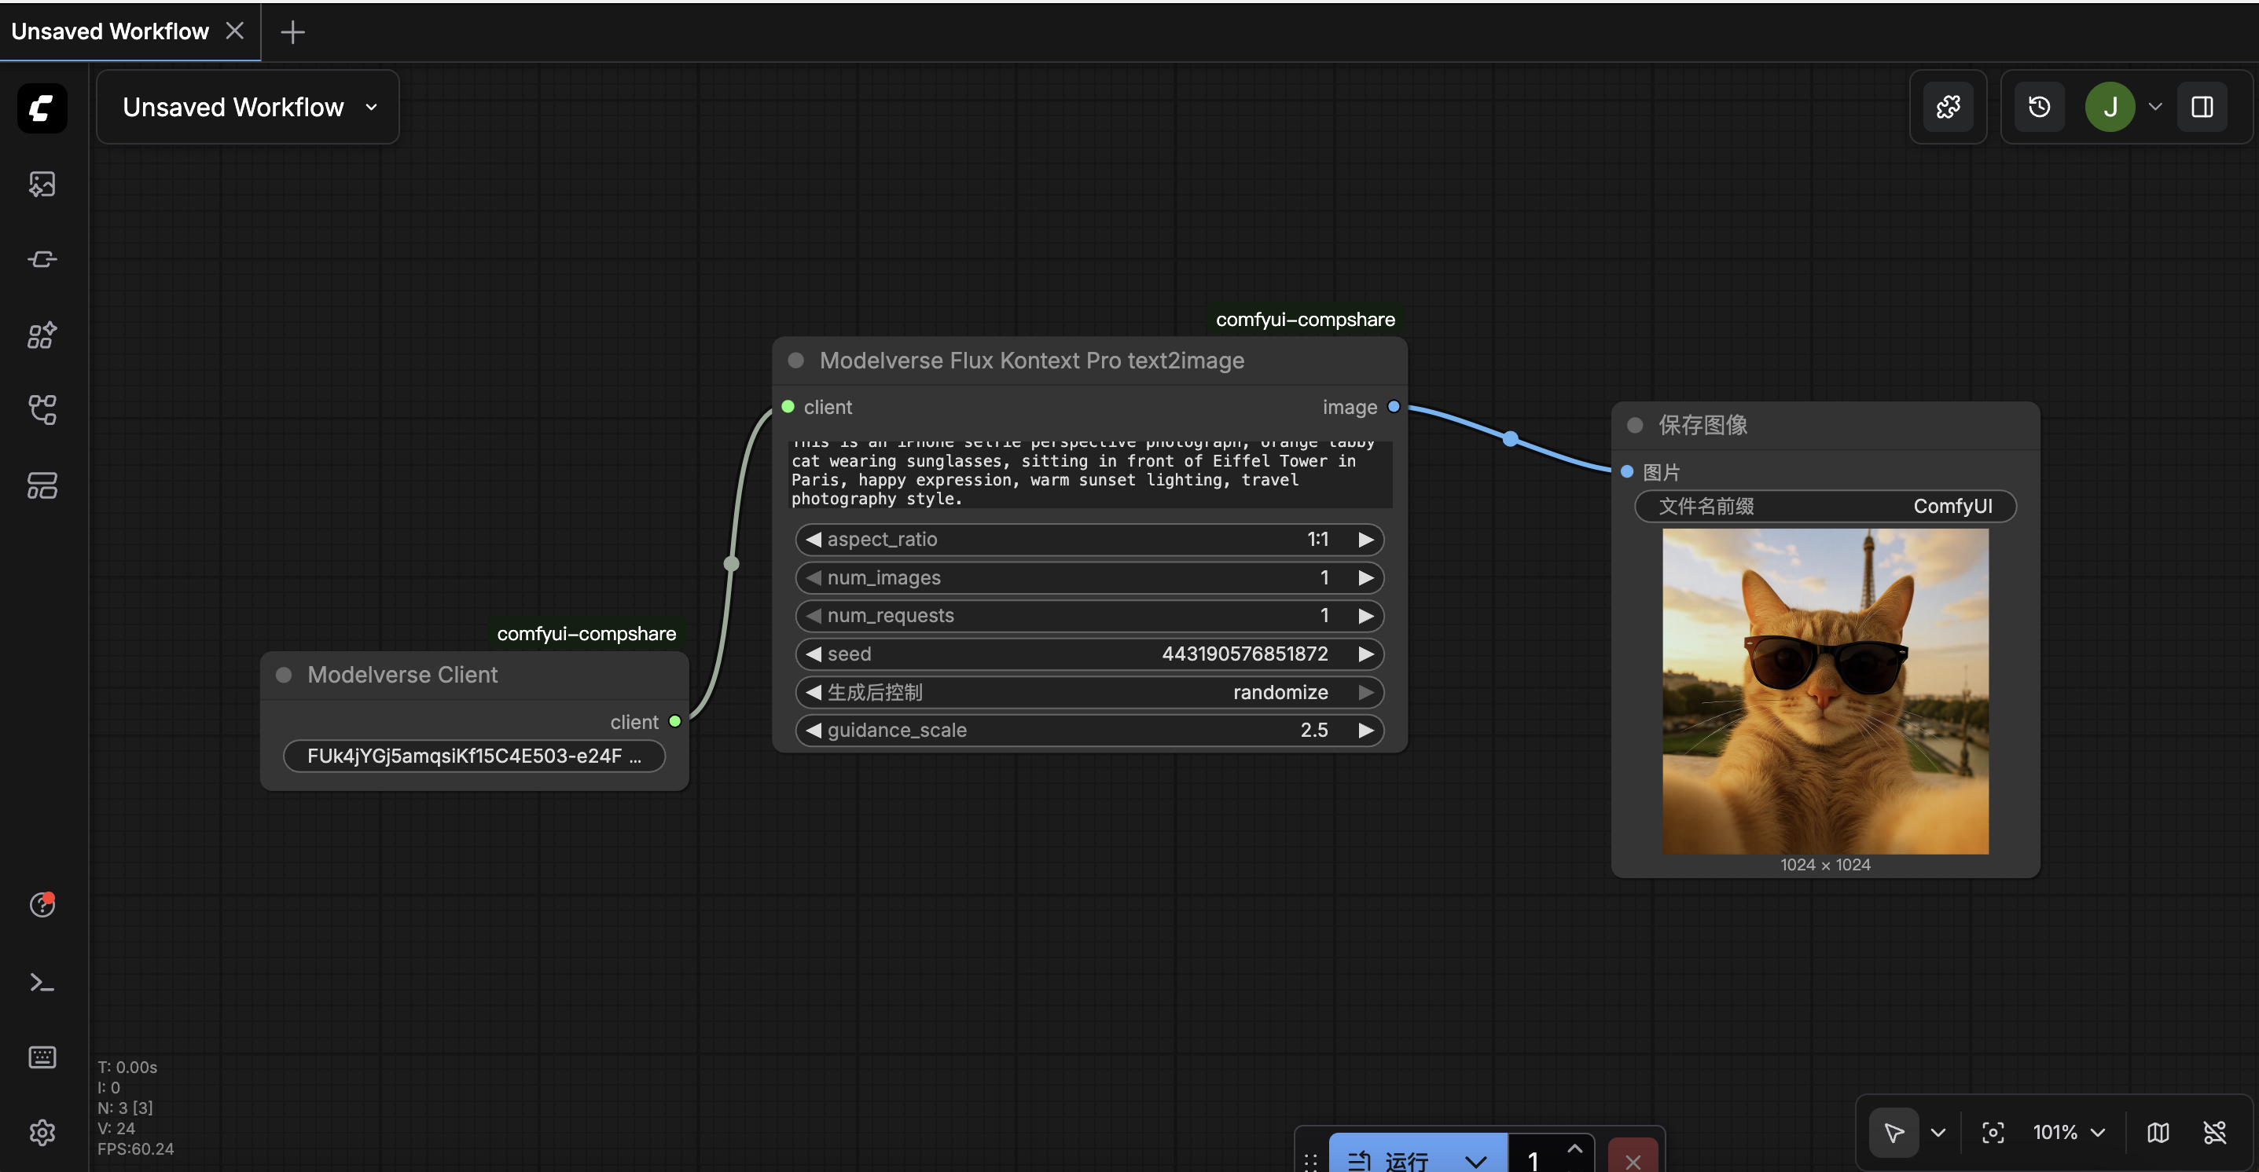
Task: Open the user account J dropdown
Action: (2154, 107)
